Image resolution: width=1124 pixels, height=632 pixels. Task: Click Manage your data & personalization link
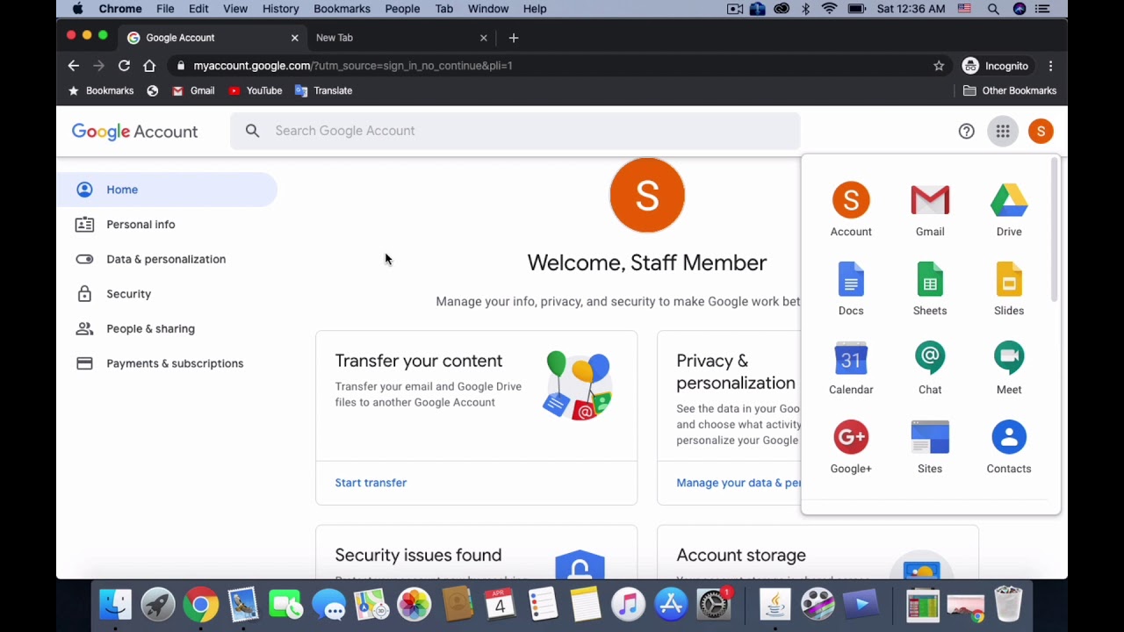click(x=739, y=483)
